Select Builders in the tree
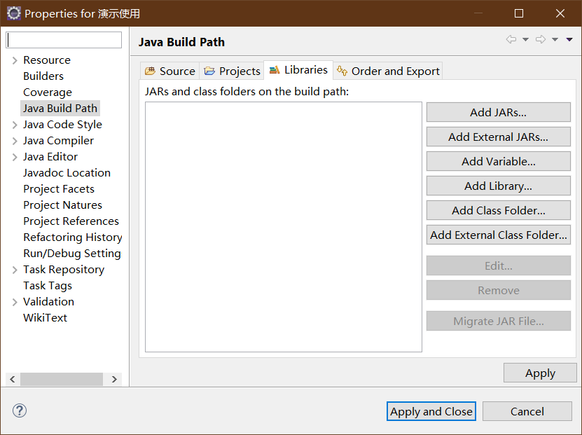This screenshot has height=435, width=582. [43, 76]
